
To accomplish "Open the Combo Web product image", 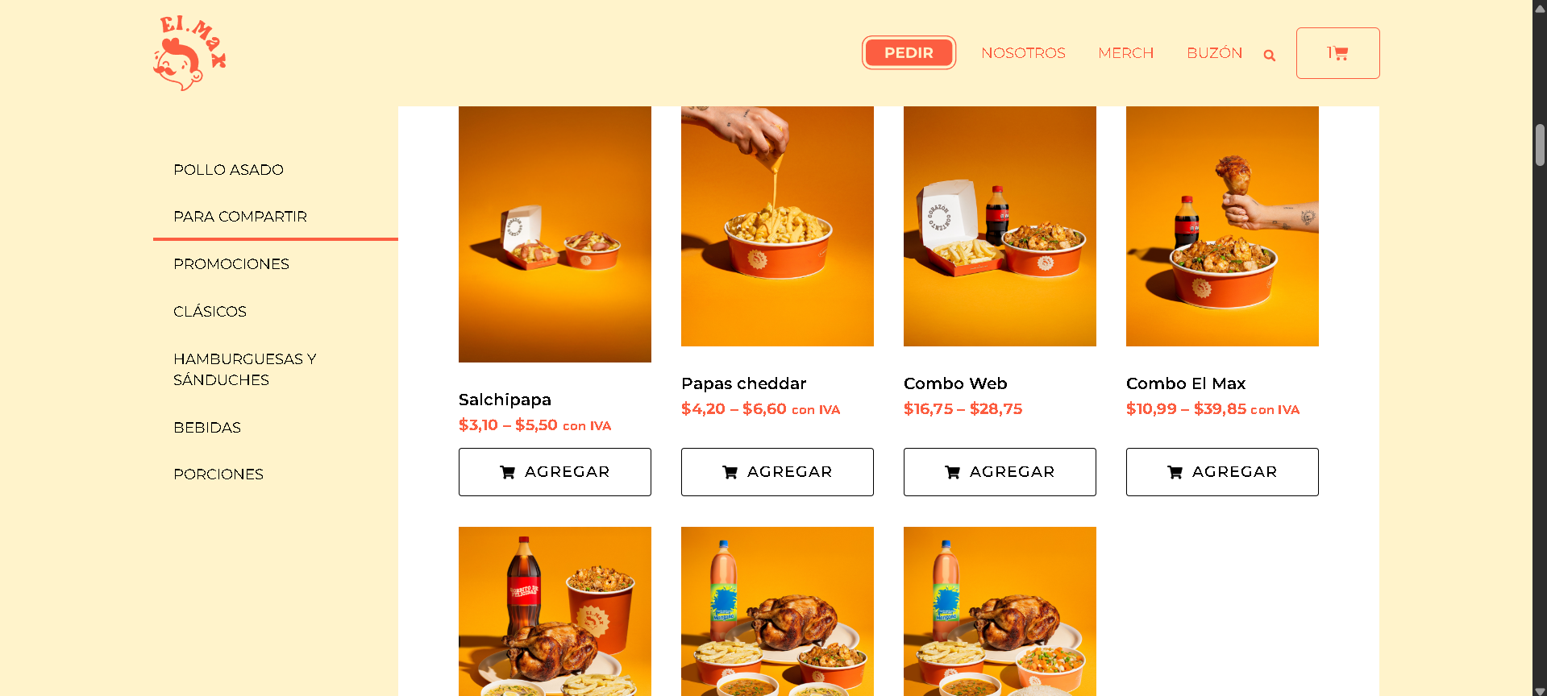I will click(x=1000, y=226).
